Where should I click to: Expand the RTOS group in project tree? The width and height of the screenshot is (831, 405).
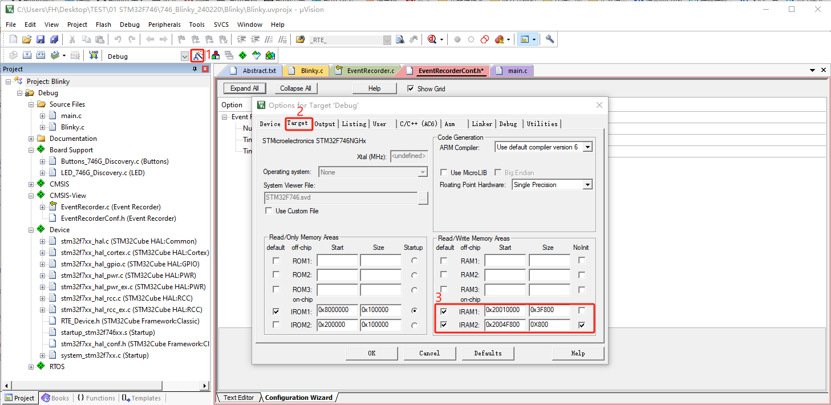pos(31,367)
